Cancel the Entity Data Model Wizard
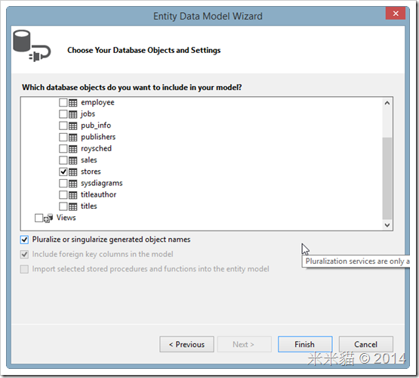Screen dimensions: 419x378 [366, 344]
